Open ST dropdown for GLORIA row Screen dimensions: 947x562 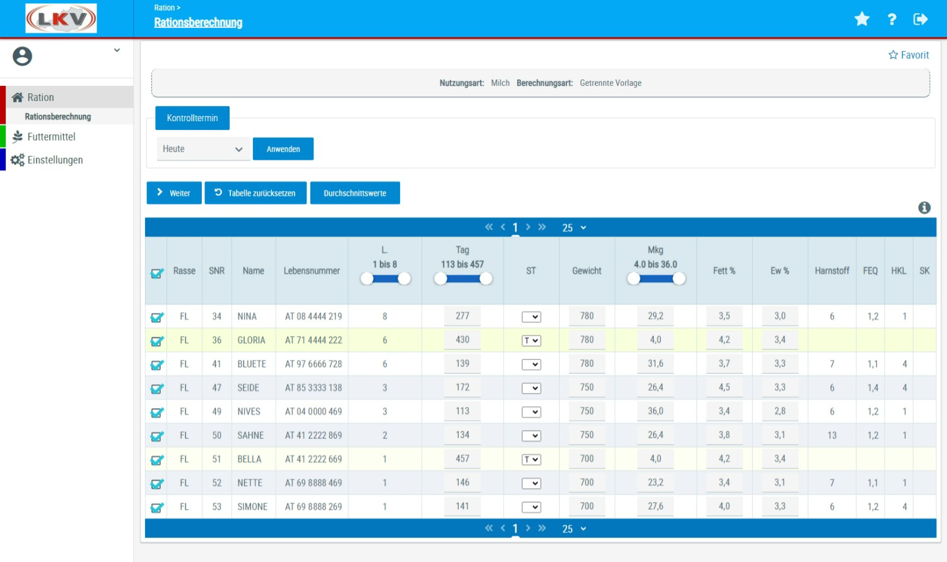[531, 341]
